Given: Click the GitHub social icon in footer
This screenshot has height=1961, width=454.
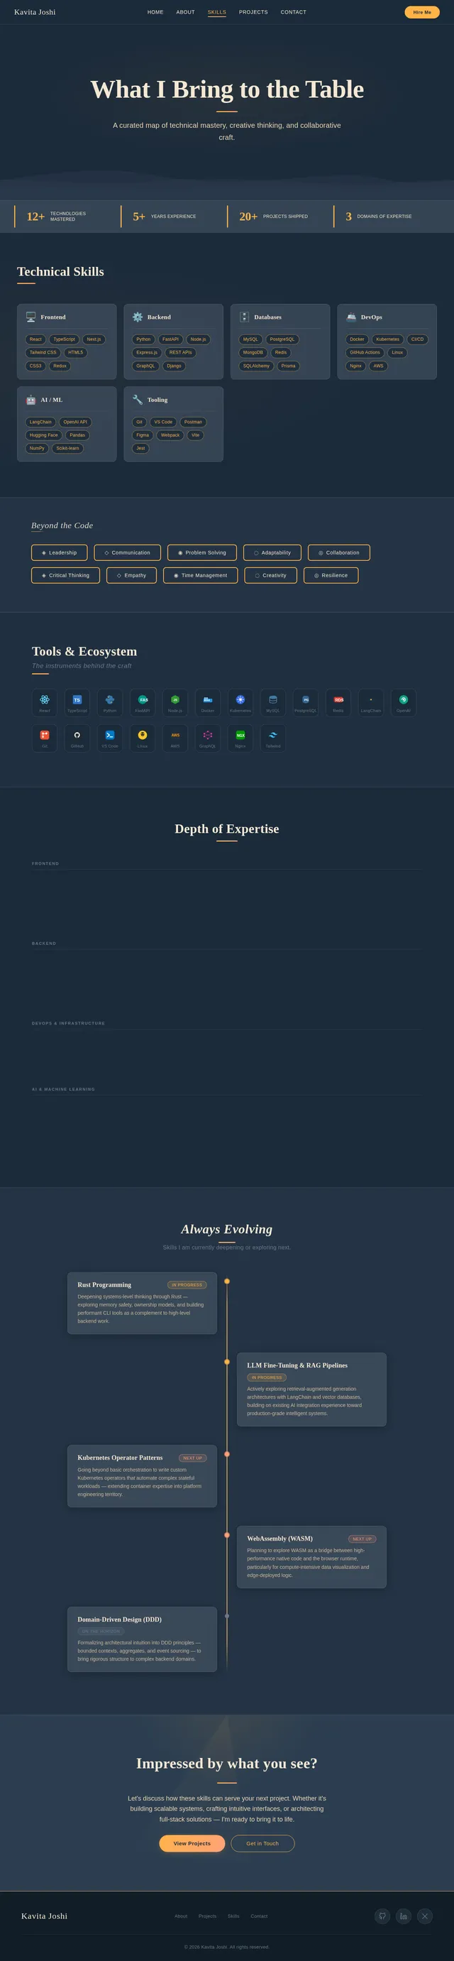Looking at the screenshot, I should pos(382,1916).
